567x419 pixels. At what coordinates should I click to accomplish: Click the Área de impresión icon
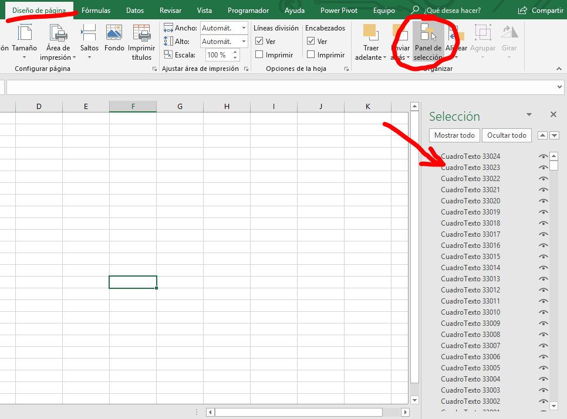[x=58, y=34]
